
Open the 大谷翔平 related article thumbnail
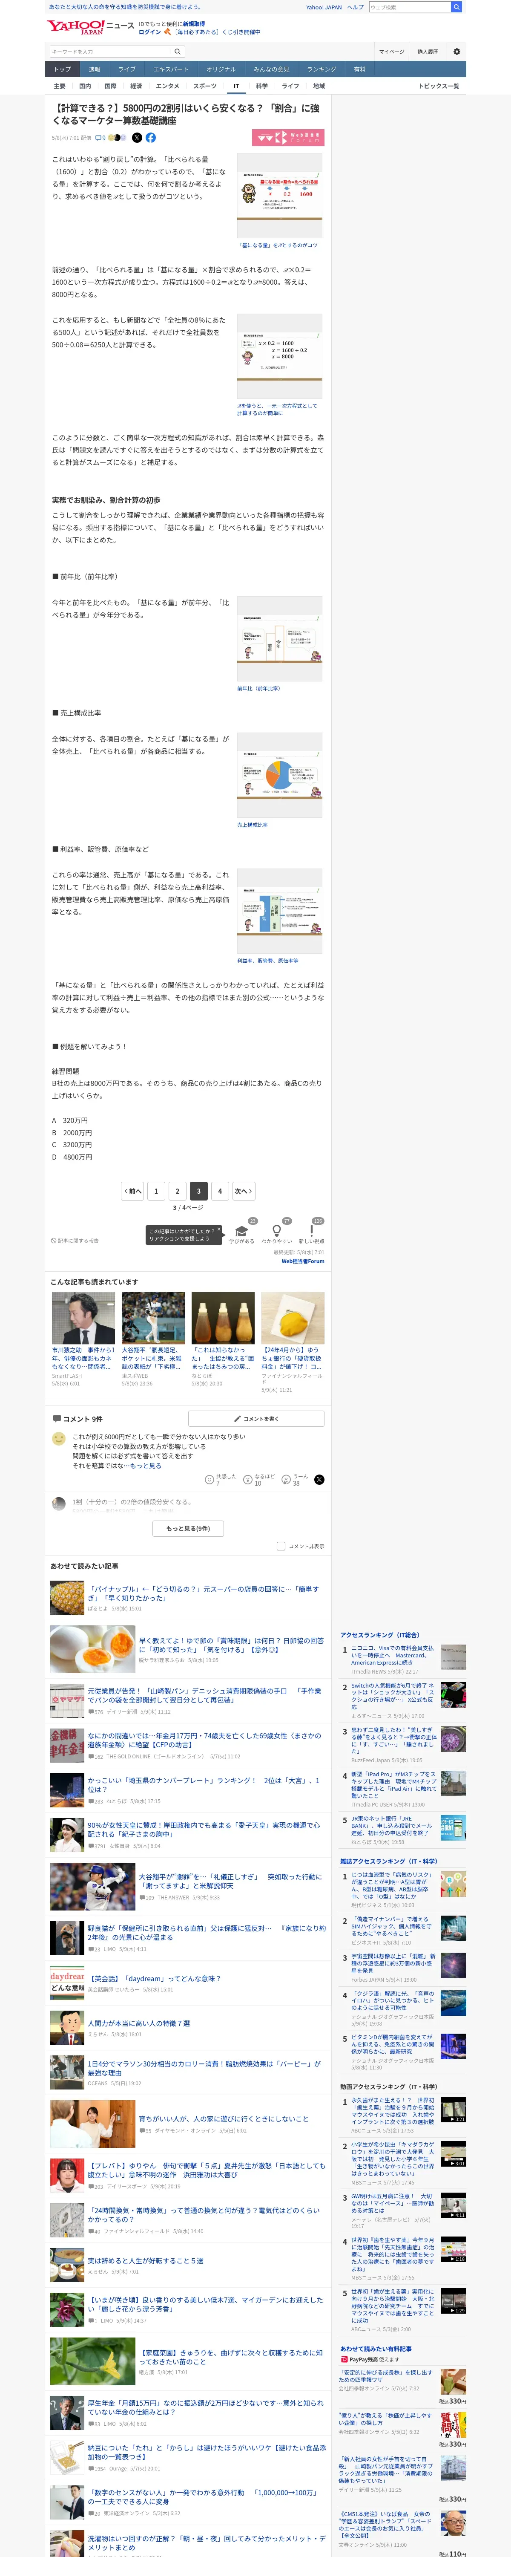tap(153, 1317)
